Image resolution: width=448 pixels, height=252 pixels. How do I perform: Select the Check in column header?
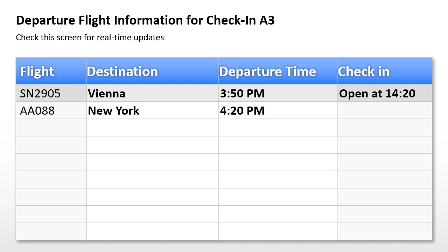click(364, 71)
